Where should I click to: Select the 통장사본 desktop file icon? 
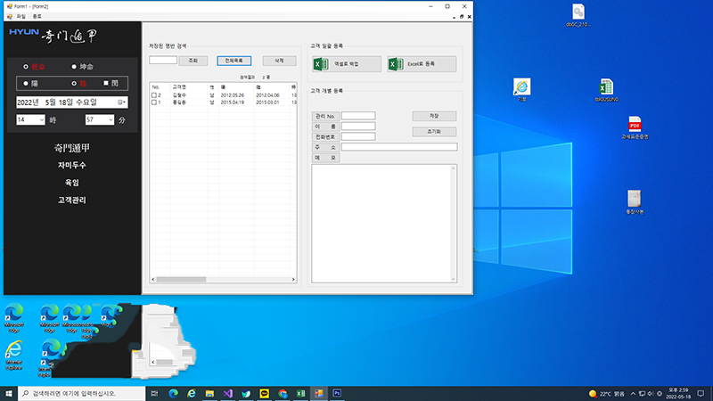tap(635, 202)
